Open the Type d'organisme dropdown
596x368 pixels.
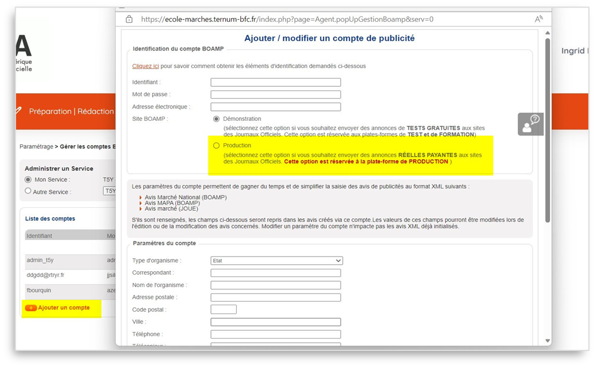pos(277,261)
